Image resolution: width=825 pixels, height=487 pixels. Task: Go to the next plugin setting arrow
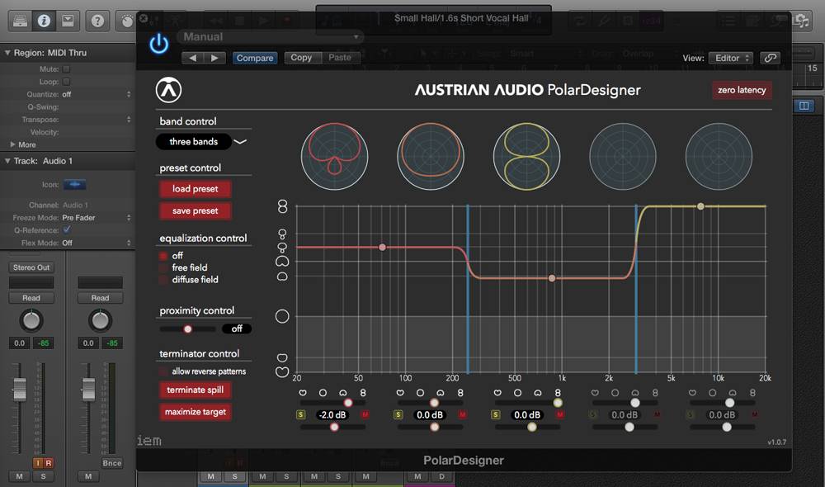[214, 58]
